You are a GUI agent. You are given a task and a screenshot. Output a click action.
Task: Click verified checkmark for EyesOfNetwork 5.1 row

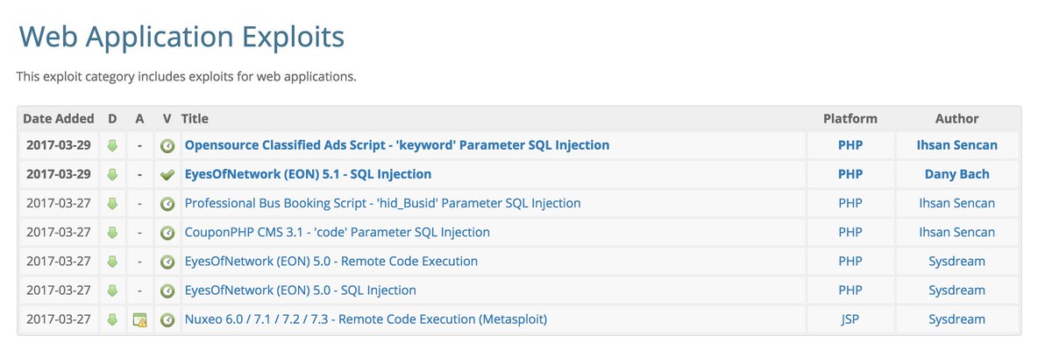click(167, 174)
